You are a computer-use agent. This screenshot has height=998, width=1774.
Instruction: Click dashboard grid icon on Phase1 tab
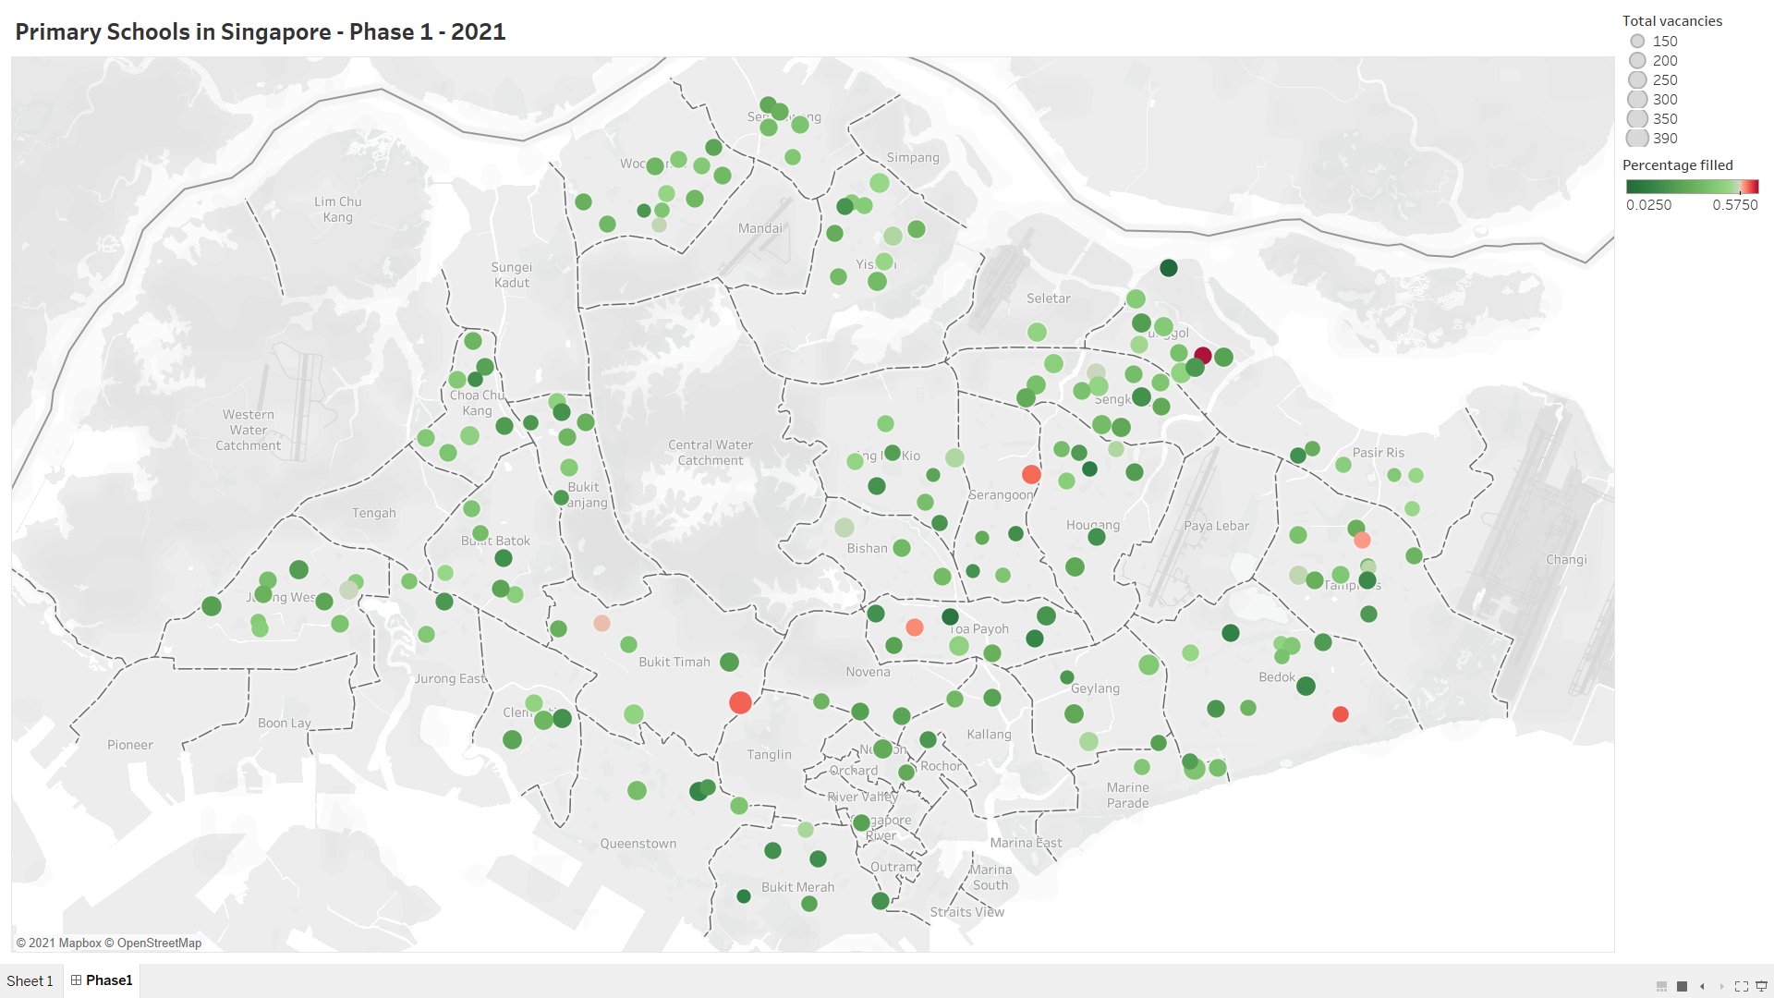coord(76,980)
